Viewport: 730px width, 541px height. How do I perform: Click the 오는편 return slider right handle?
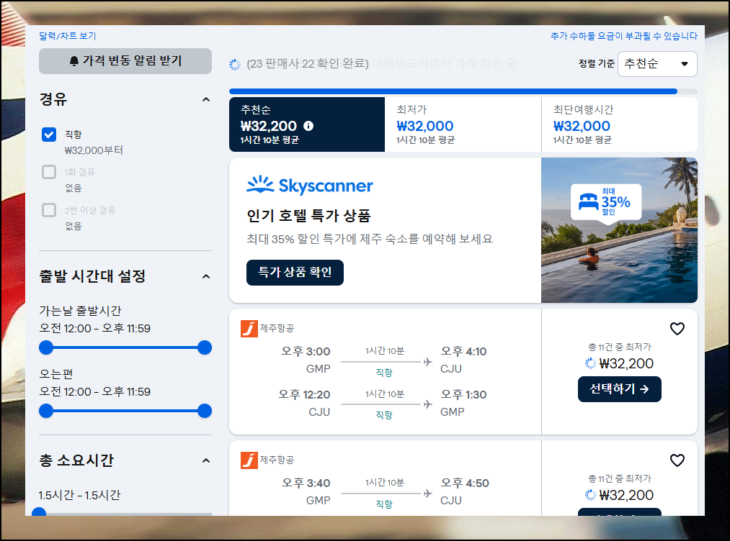tap(205, 411)
